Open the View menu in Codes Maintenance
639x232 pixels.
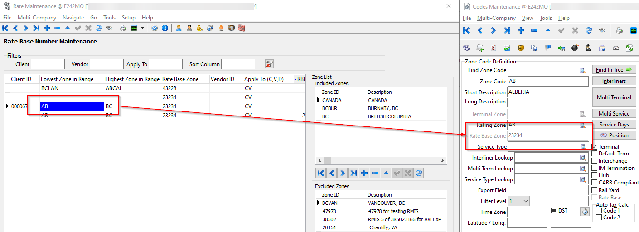528,18
